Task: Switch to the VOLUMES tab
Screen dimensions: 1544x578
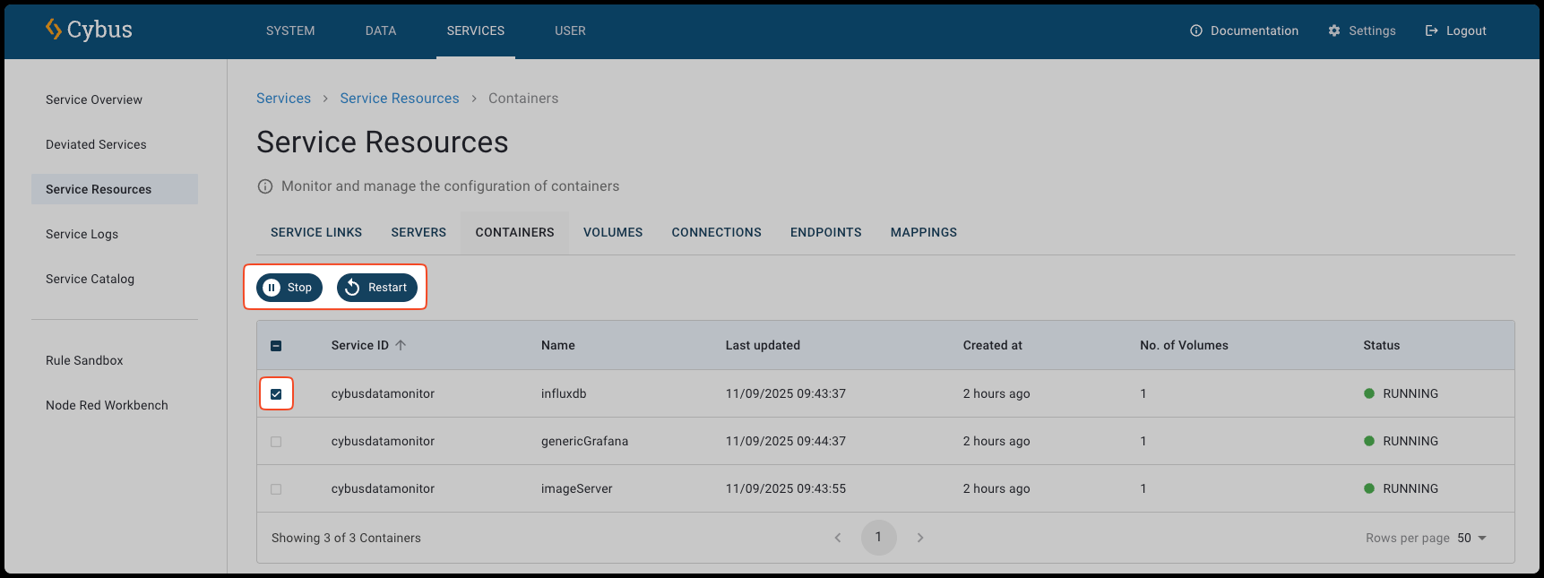Action: click(x=613, y=232)
